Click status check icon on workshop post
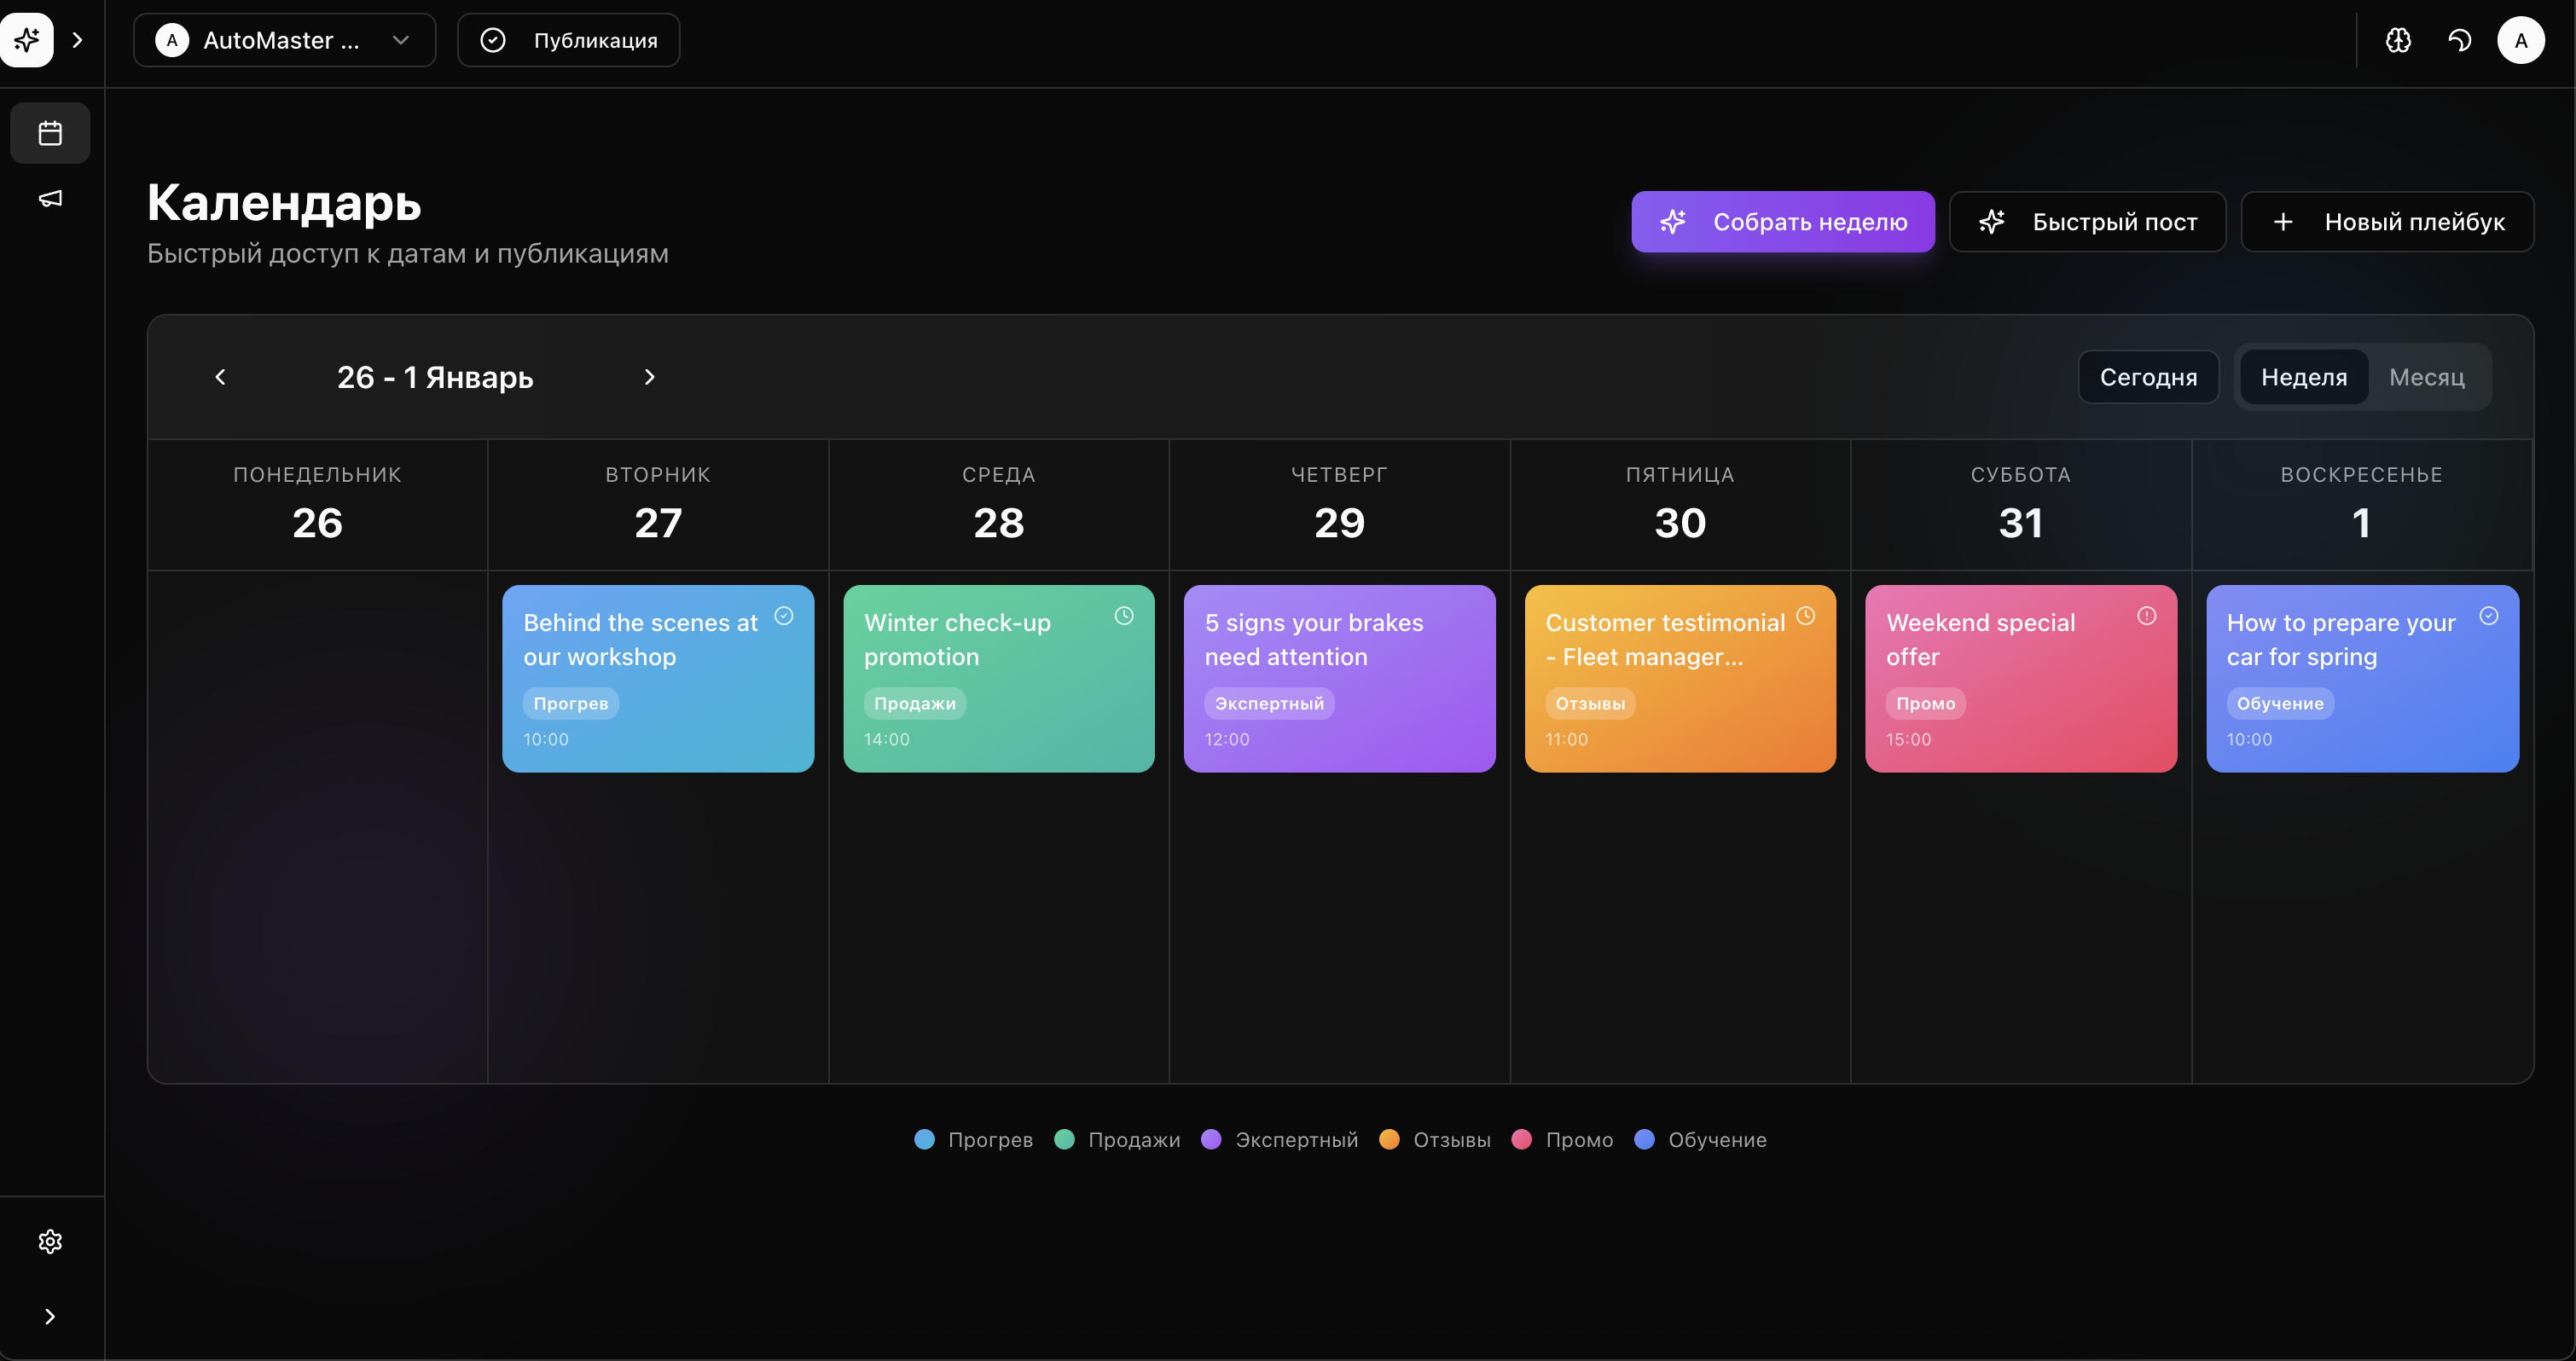The width and height of the screenshot is (2576, 1361). click(x=784, y=616)
